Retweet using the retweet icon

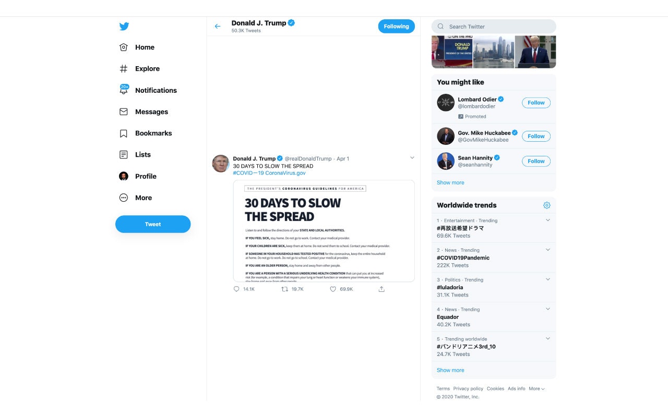[284, 289]
